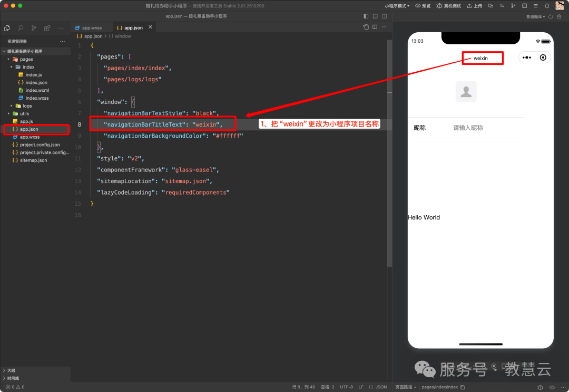Click the 上传 upload button
The width and height of the screenshot is (569, 392).
(475, 6)
